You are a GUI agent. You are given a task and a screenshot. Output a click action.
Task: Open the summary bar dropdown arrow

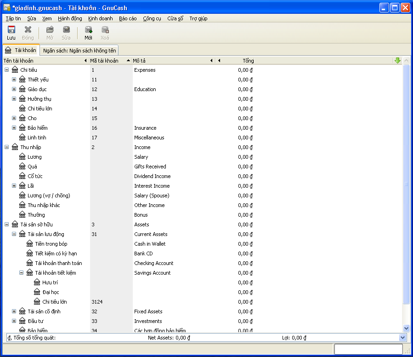pyautogui.click(x=402, y=338)
